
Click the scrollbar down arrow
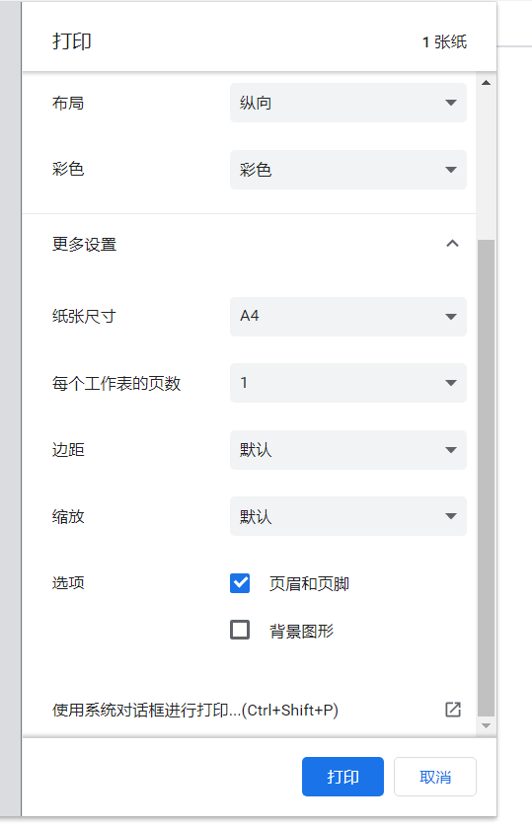[486, 726]
